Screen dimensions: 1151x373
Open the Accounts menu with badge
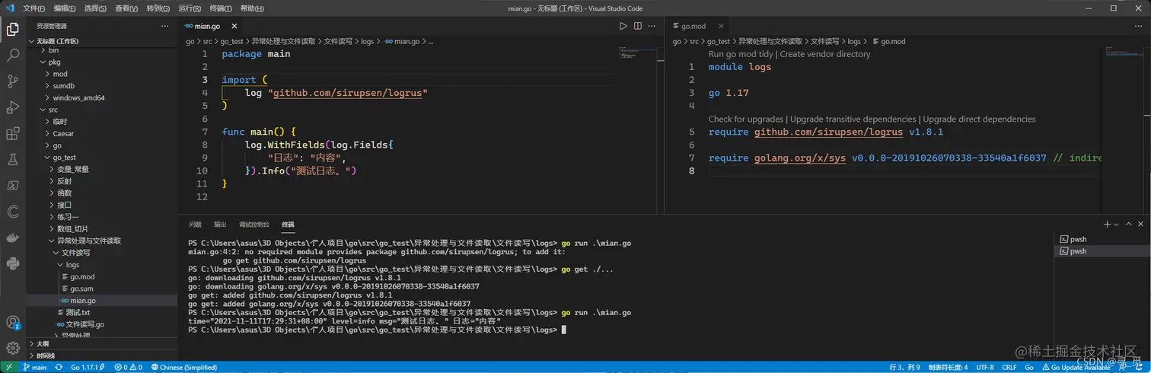pyautogui.click(x=13, y=323)
